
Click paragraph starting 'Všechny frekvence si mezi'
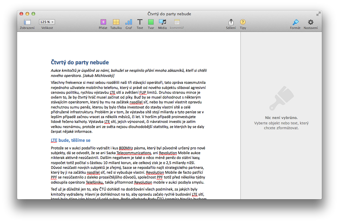[x=129, y=107]
